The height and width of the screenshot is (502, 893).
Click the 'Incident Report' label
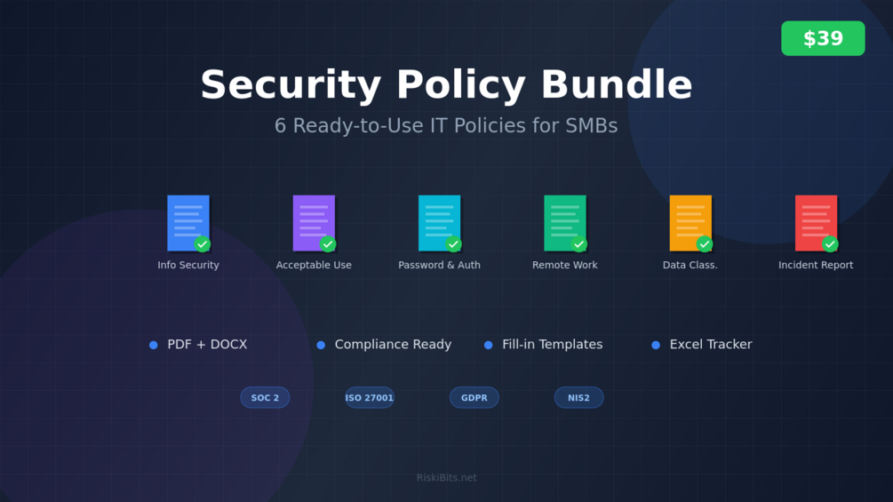[816, 265]
